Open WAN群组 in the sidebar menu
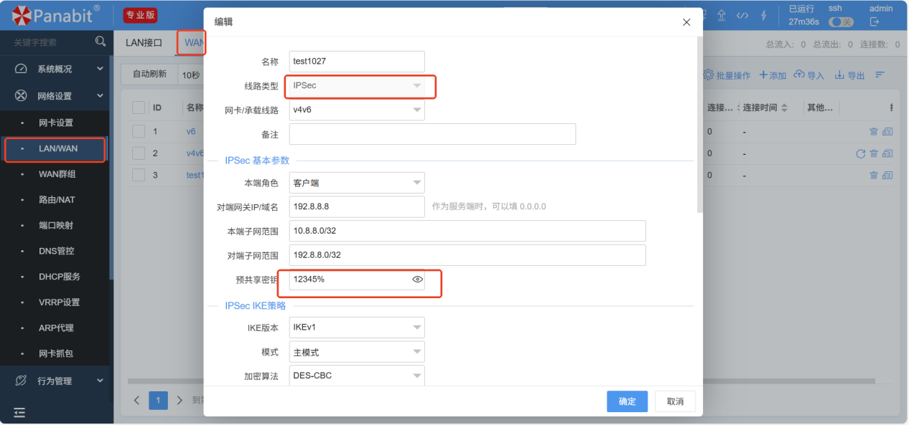 [x=57, y=174]
